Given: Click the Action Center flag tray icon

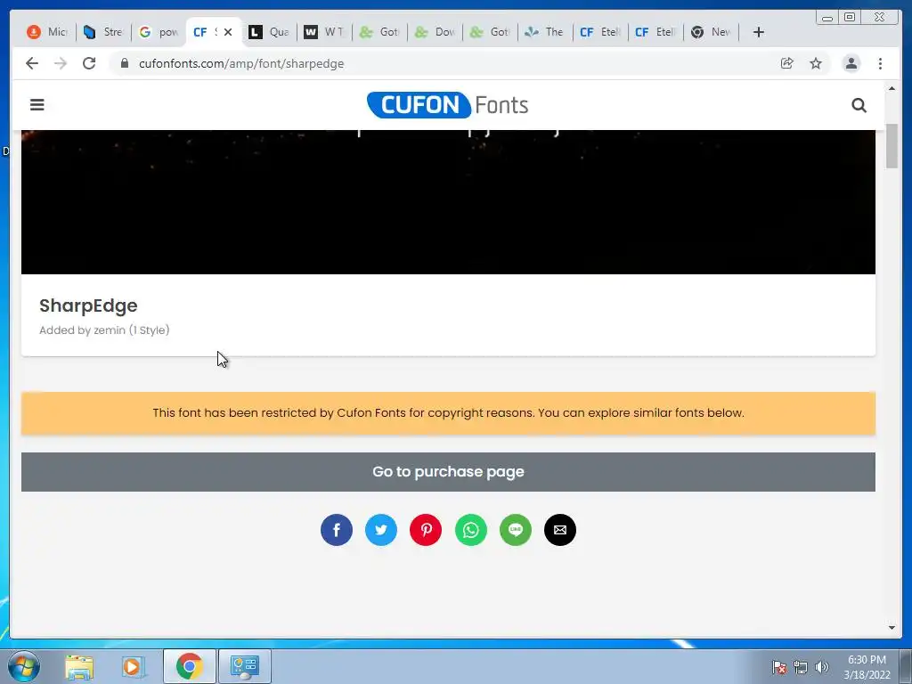Looking at the screenshot, I should pyautogui.click(x=778, y=667).
